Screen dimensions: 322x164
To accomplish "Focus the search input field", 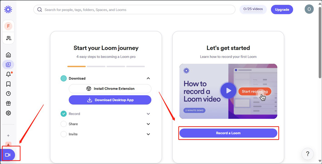I will point(134,10).
